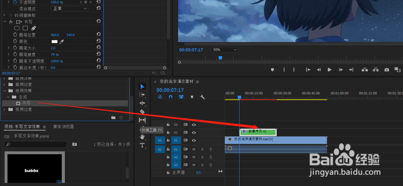The width and height of the screenshot is (403, 186).
Task: Go to In point in monitor
Action: click(x=308, y=70)
